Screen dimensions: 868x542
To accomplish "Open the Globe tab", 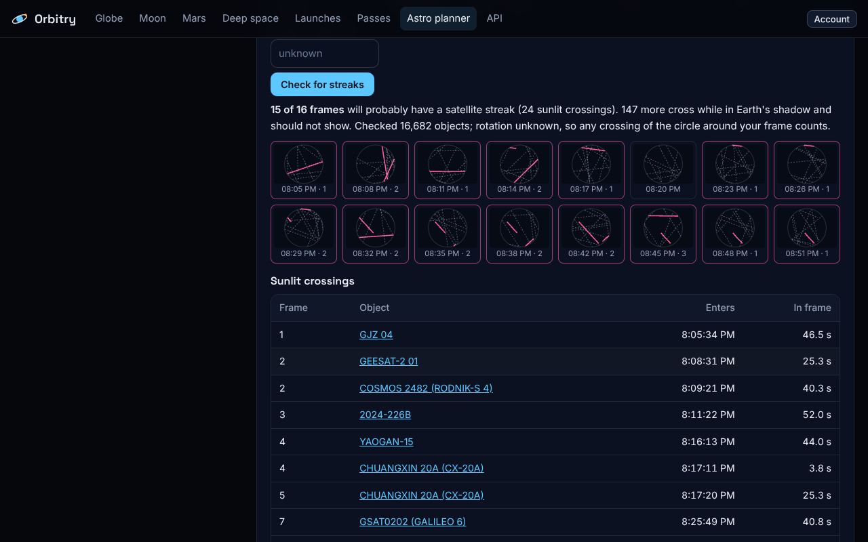I will [x=109, y=18].
